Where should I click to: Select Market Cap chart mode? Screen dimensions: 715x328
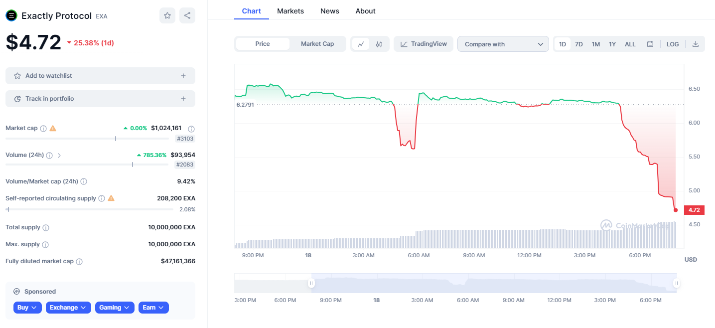point(317,44)
